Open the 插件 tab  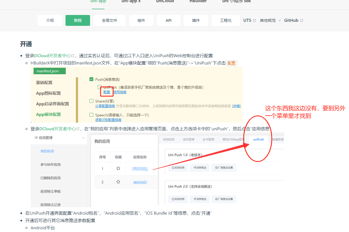(196, 20)
